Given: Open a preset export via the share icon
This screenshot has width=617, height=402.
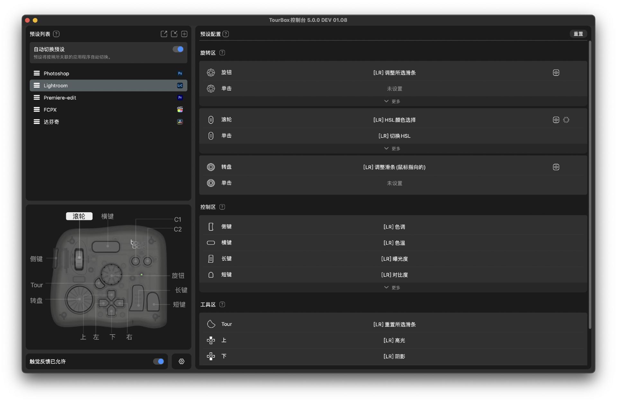Looking at the screenshot, I should pos(164,34).
